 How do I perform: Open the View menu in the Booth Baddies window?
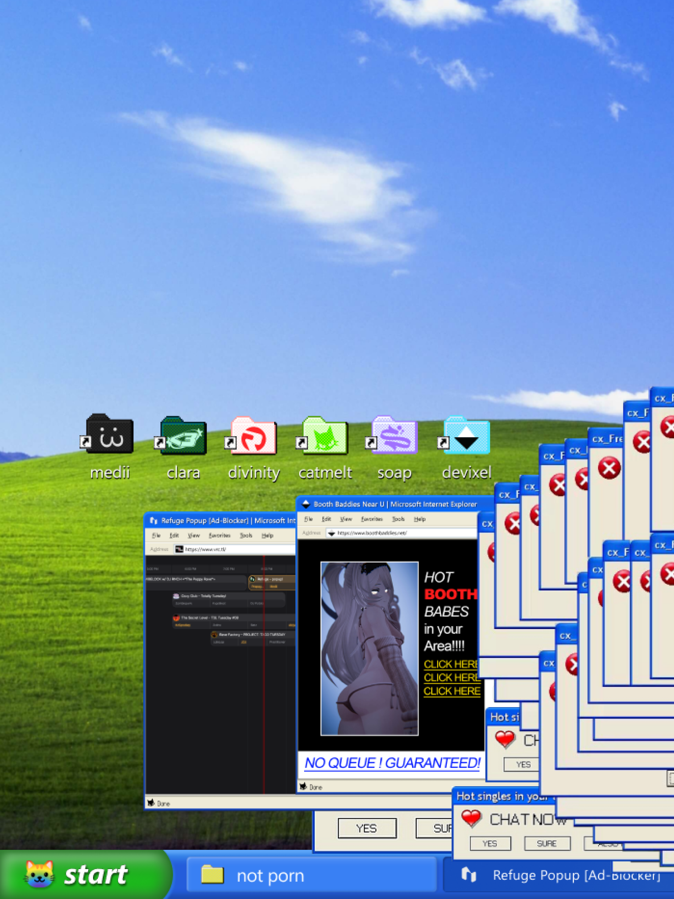(346, 519)
